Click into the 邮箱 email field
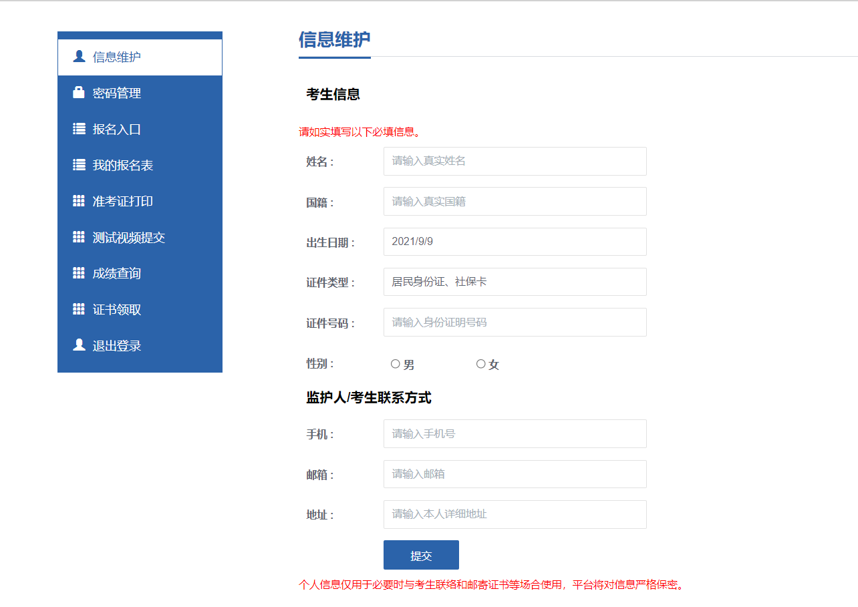Screen dimensions: 858x607 click(x=515, y=474)
